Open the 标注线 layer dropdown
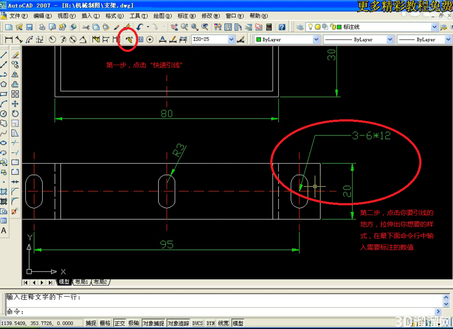The width and height of the screenshot is (453, 329). coord(434,27)
